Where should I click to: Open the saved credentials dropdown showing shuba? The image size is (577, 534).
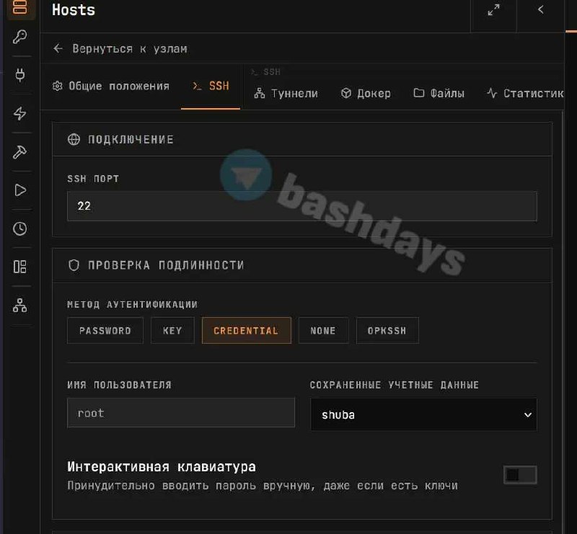click(423, 414)
